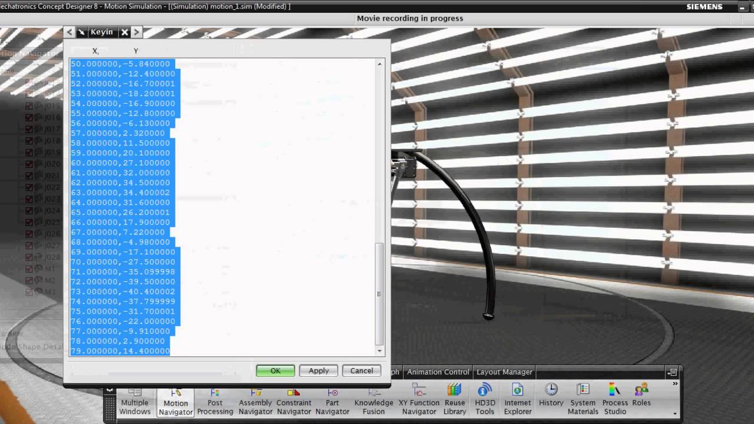Click scrollbar up arrow in data list
The width and height of the screenshot is (754, 424).
pos(379,64)
